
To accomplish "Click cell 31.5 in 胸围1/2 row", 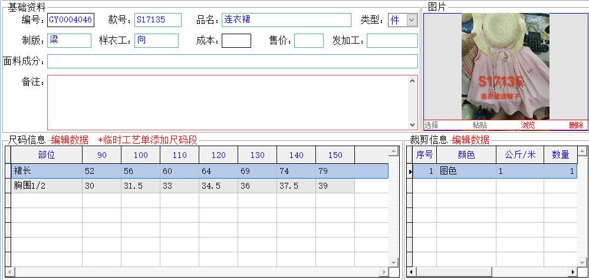I will [140, 186].
